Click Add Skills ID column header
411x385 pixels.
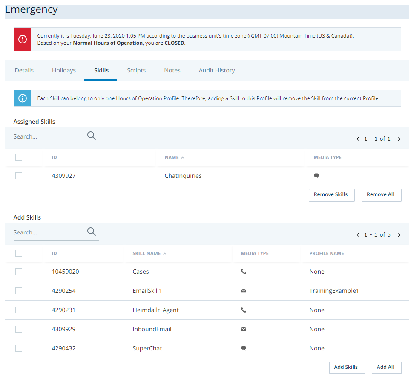pos(54,253)
